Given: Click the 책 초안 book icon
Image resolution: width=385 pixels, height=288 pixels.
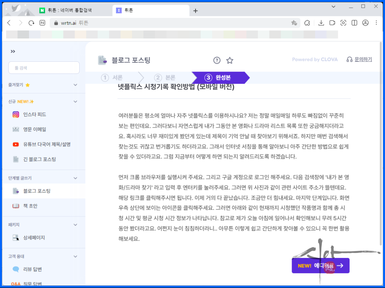Looking at the screenshot, I should [16, 206].
